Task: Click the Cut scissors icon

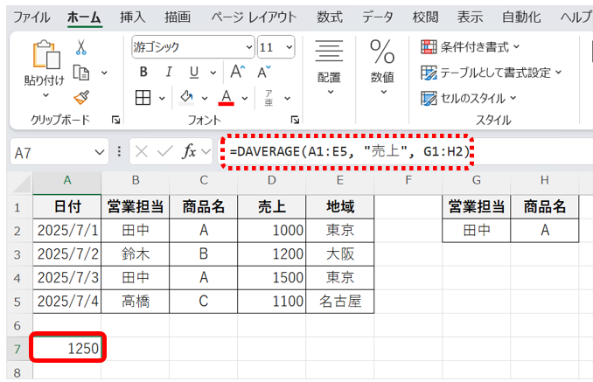Action: (80, 47)
